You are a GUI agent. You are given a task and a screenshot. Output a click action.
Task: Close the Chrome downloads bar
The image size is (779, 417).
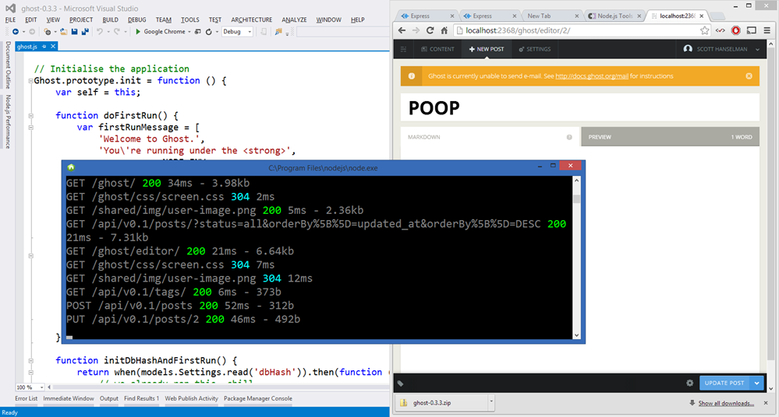tap(766, 403)
